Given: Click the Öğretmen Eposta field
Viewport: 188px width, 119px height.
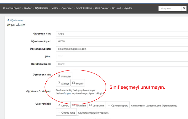Looking at the screenshot, I should [x=122, y=49].
